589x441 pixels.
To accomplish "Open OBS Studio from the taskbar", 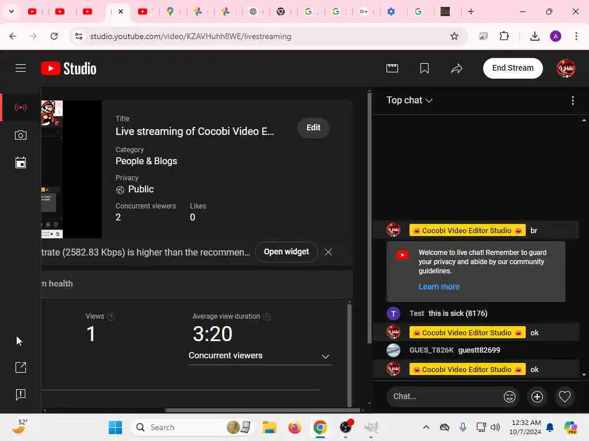I will [x=346, y=427].
